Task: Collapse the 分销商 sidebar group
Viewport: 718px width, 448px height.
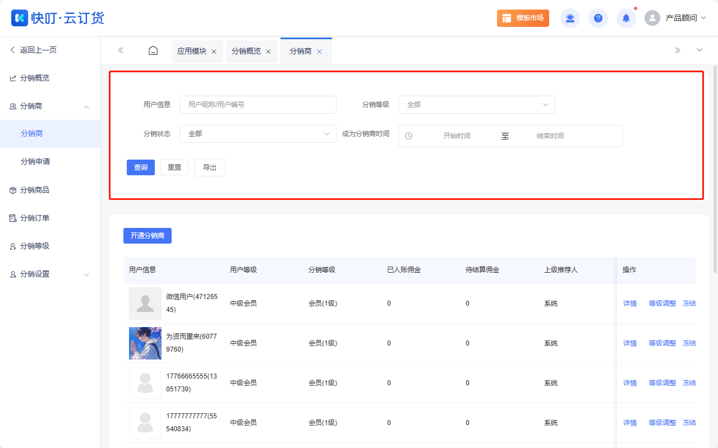Action: tap(86, 106)
